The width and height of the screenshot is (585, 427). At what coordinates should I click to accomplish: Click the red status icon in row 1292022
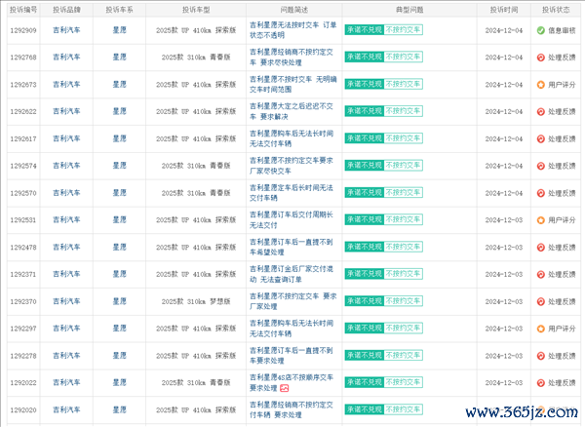click(540, 382)
